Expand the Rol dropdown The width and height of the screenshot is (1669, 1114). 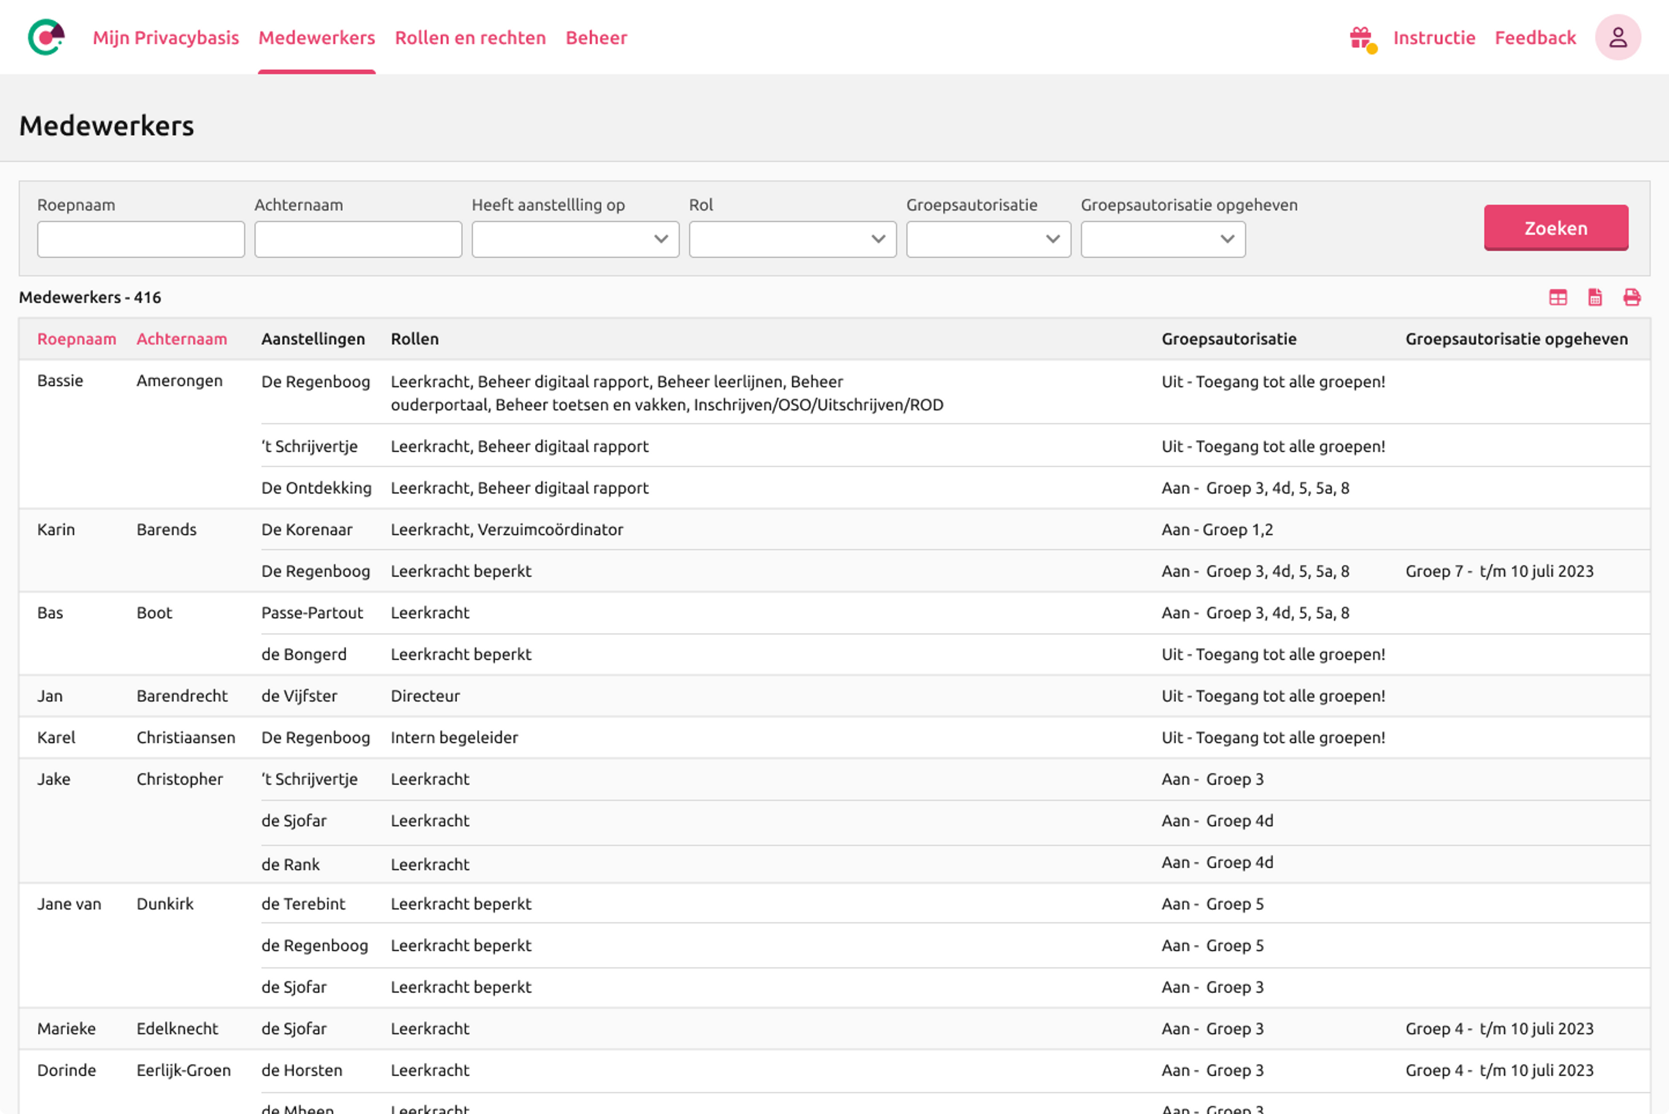[792, 239]
